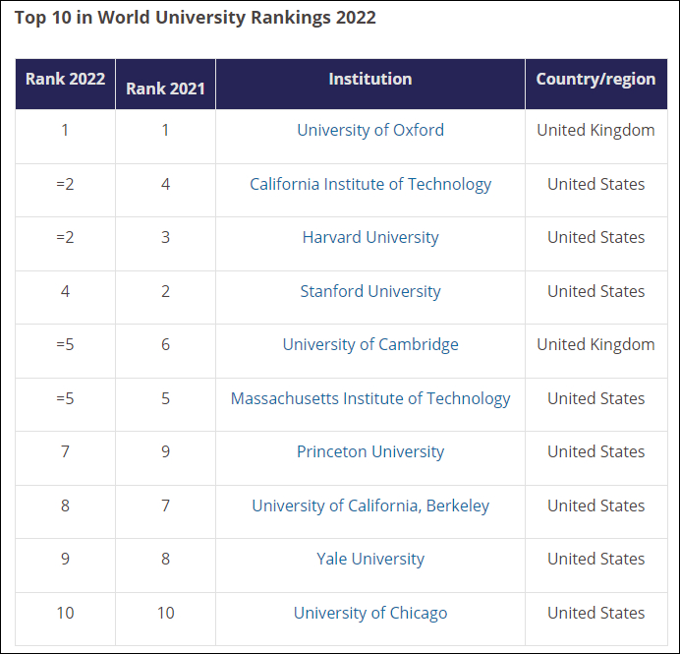680x654 pixels.
Task: Click the Institution column header
Action: (370, 80)
